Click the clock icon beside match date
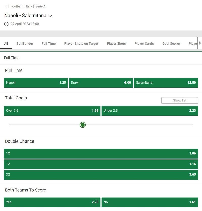 (6, 24)
